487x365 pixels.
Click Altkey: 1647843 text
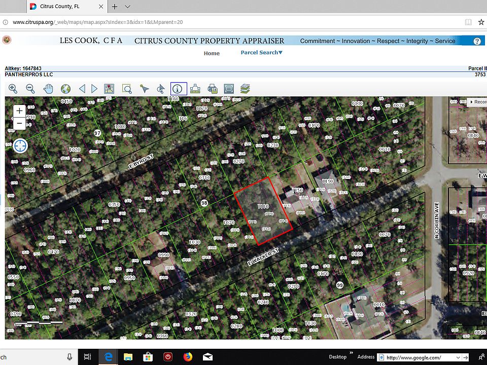pyautogui.click(x=23, y=68)
